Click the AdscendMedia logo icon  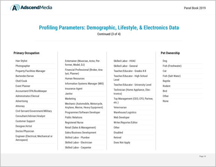(15, 7)
